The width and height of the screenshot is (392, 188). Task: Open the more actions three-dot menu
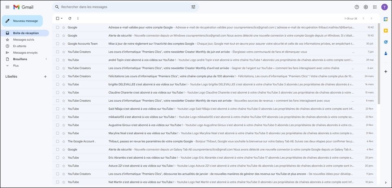coord(78,18)
